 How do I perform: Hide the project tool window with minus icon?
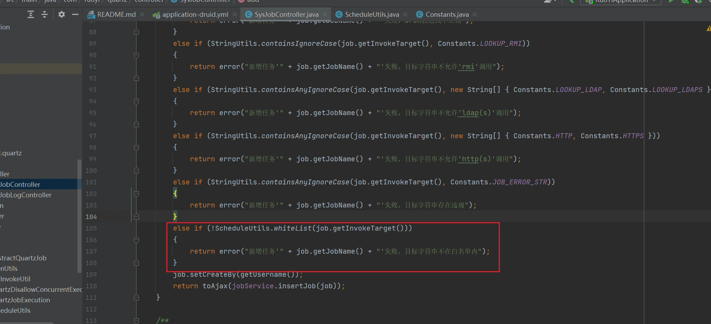pos(75,14)
